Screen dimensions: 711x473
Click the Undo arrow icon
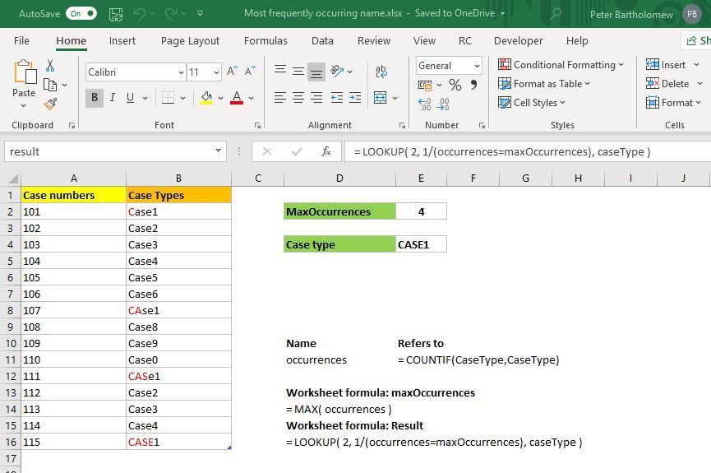(139, 14)
